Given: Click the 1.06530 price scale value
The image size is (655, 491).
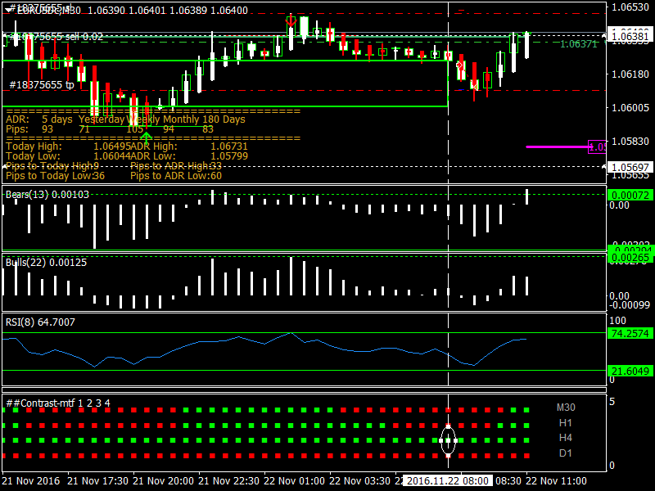Looking at the screenshot, I should click(630, 7).
